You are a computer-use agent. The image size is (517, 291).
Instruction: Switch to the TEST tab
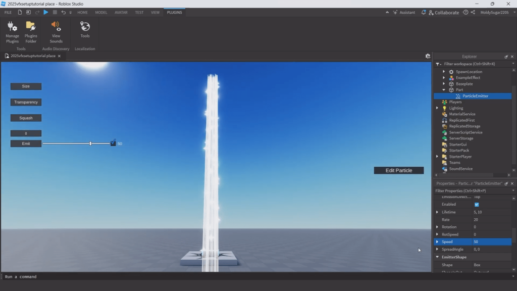(x=139, y=12)
